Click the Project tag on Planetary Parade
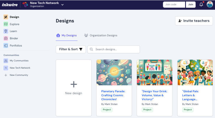The width and height of the screenshot is (215, 118). tap(107, 110)
